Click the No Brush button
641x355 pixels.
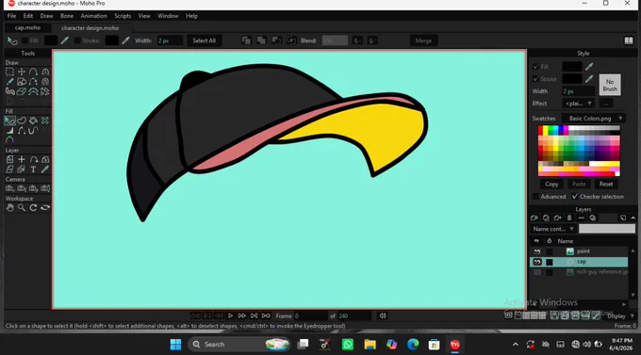click(x=610, y=85)
